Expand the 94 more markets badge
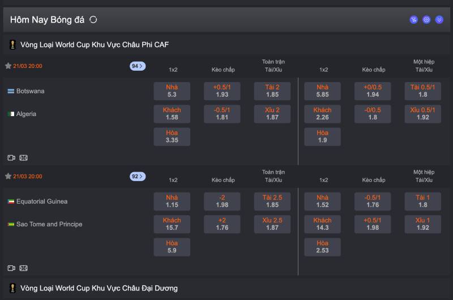 (x=138, y=66)
